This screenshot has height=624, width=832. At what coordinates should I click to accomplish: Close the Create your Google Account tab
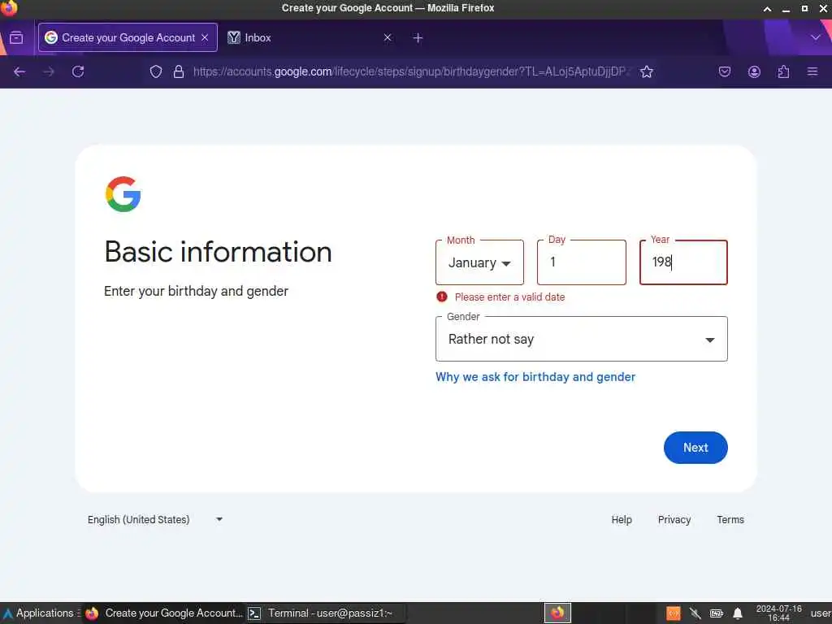point(205,37)
